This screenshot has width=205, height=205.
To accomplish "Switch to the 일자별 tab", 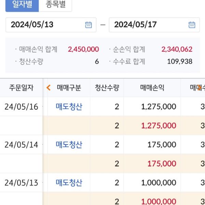I will [x=19, y=5].
